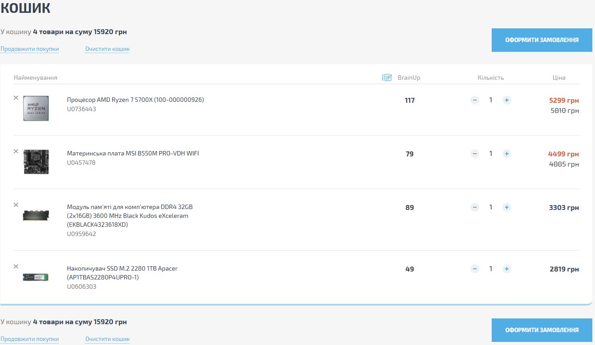Open Apacer SSD product thumbnail
This screenshot has width=595, height=345.
coord(36,277)
